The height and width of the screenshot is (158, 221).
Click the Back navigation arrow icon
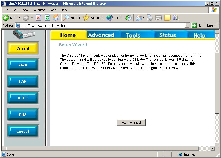pos(6,18)
